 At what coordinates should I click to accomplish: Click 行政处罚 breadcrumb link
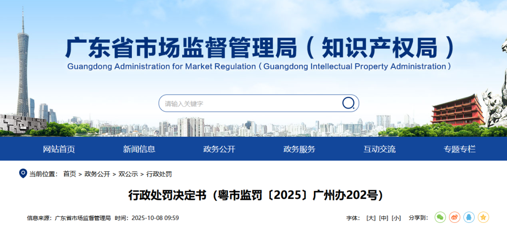point(159,174)
